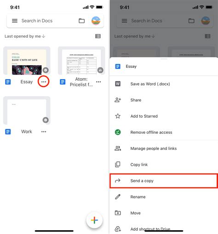The image size is (218, 234).
Task: Change sorting via Last opened by me
Action: [x=25, y=36]
